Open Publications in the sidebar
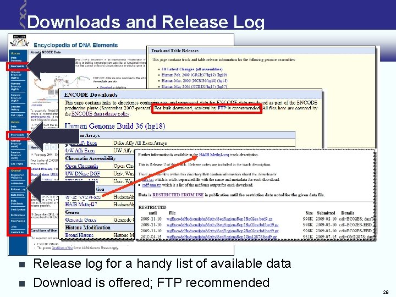This screenshot has height=297, width=396. (x=18, y=215)
